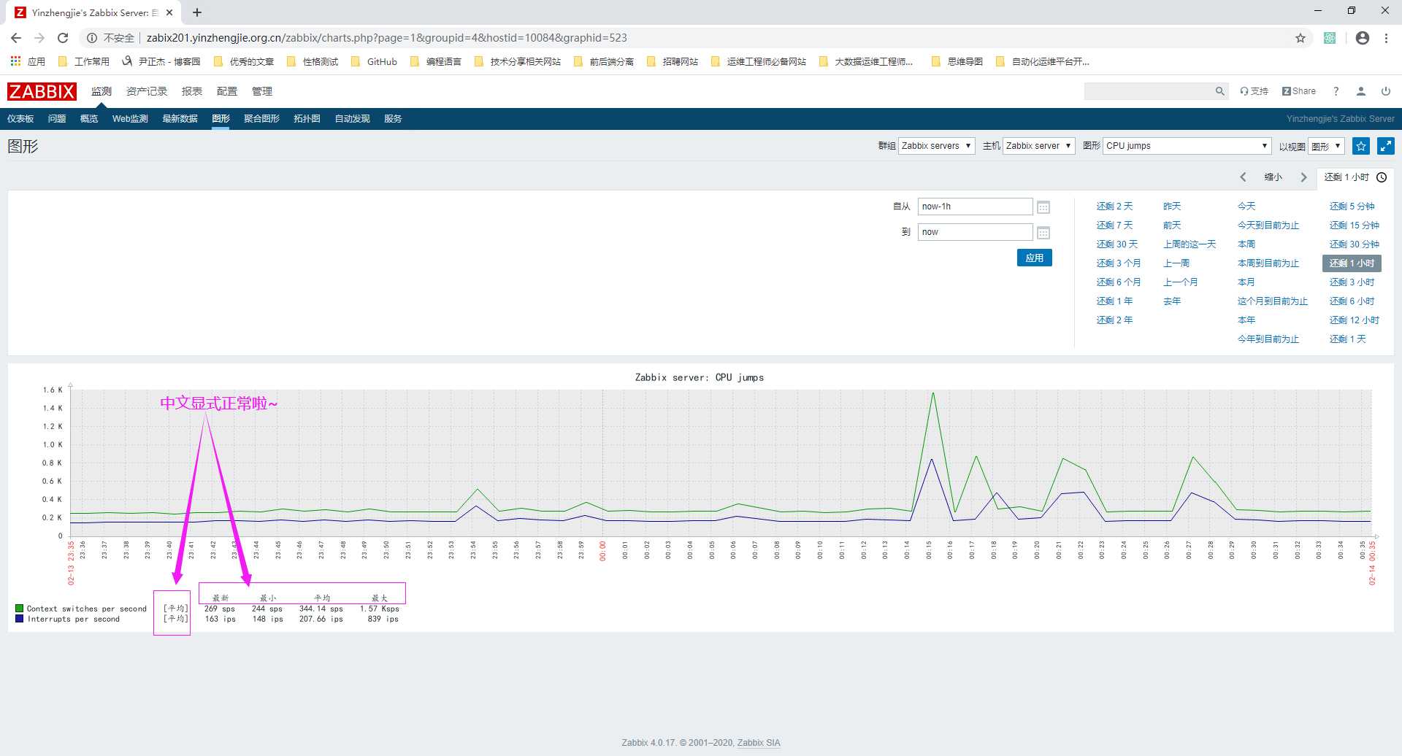Bookmark this page star icon
This screenshot has width=1402, height=756.
pyautogui.click(x=1301, y=38)
